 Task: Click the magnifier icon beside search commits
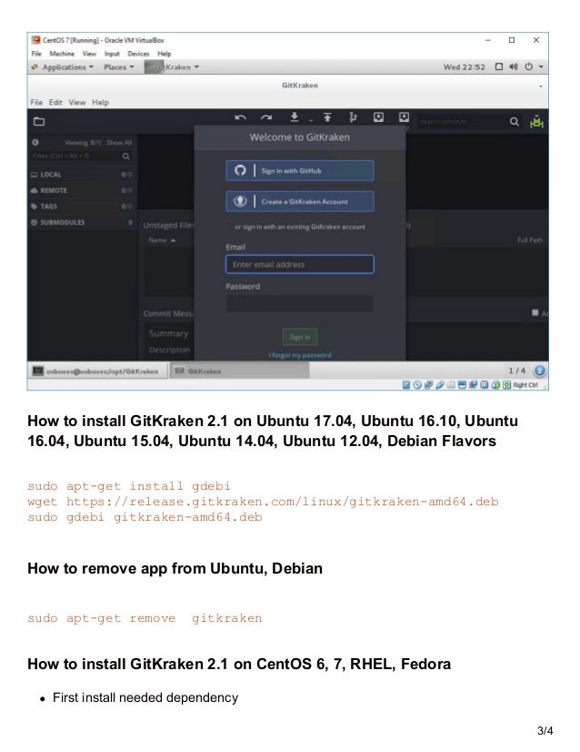tap(514, 122)
